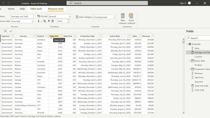The width and height of the screenshot is (210, 118).
Task: Switch to the Measure tools tab
Action: coord(56,9)
